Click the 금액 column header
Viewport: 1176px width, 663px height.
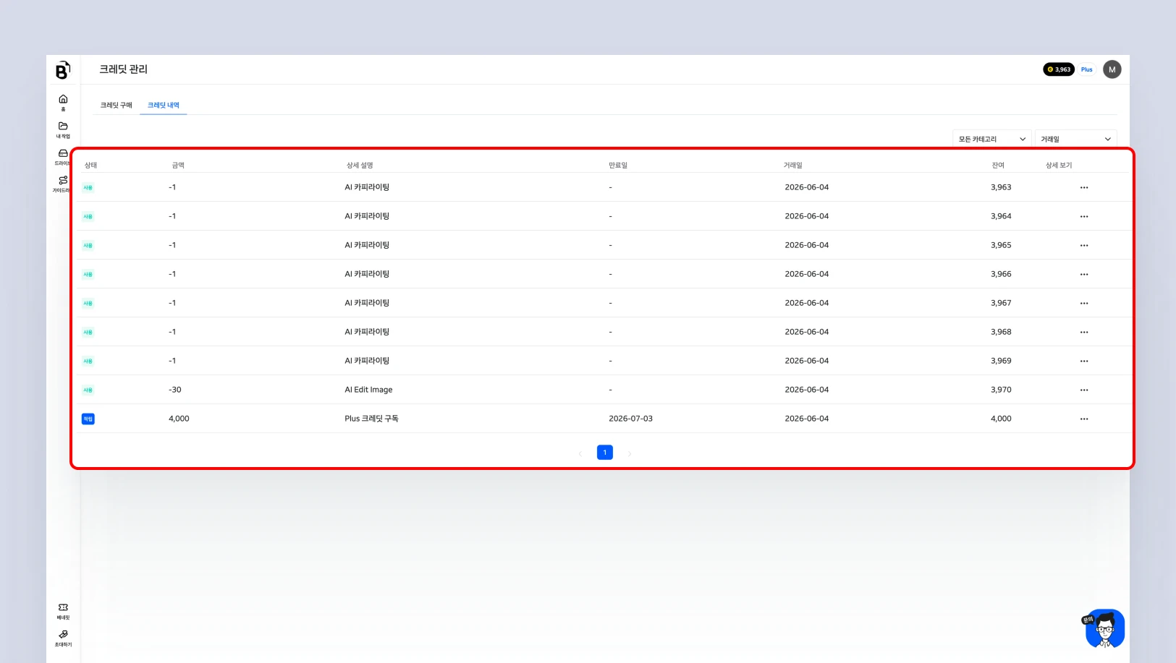click(178, 166)
